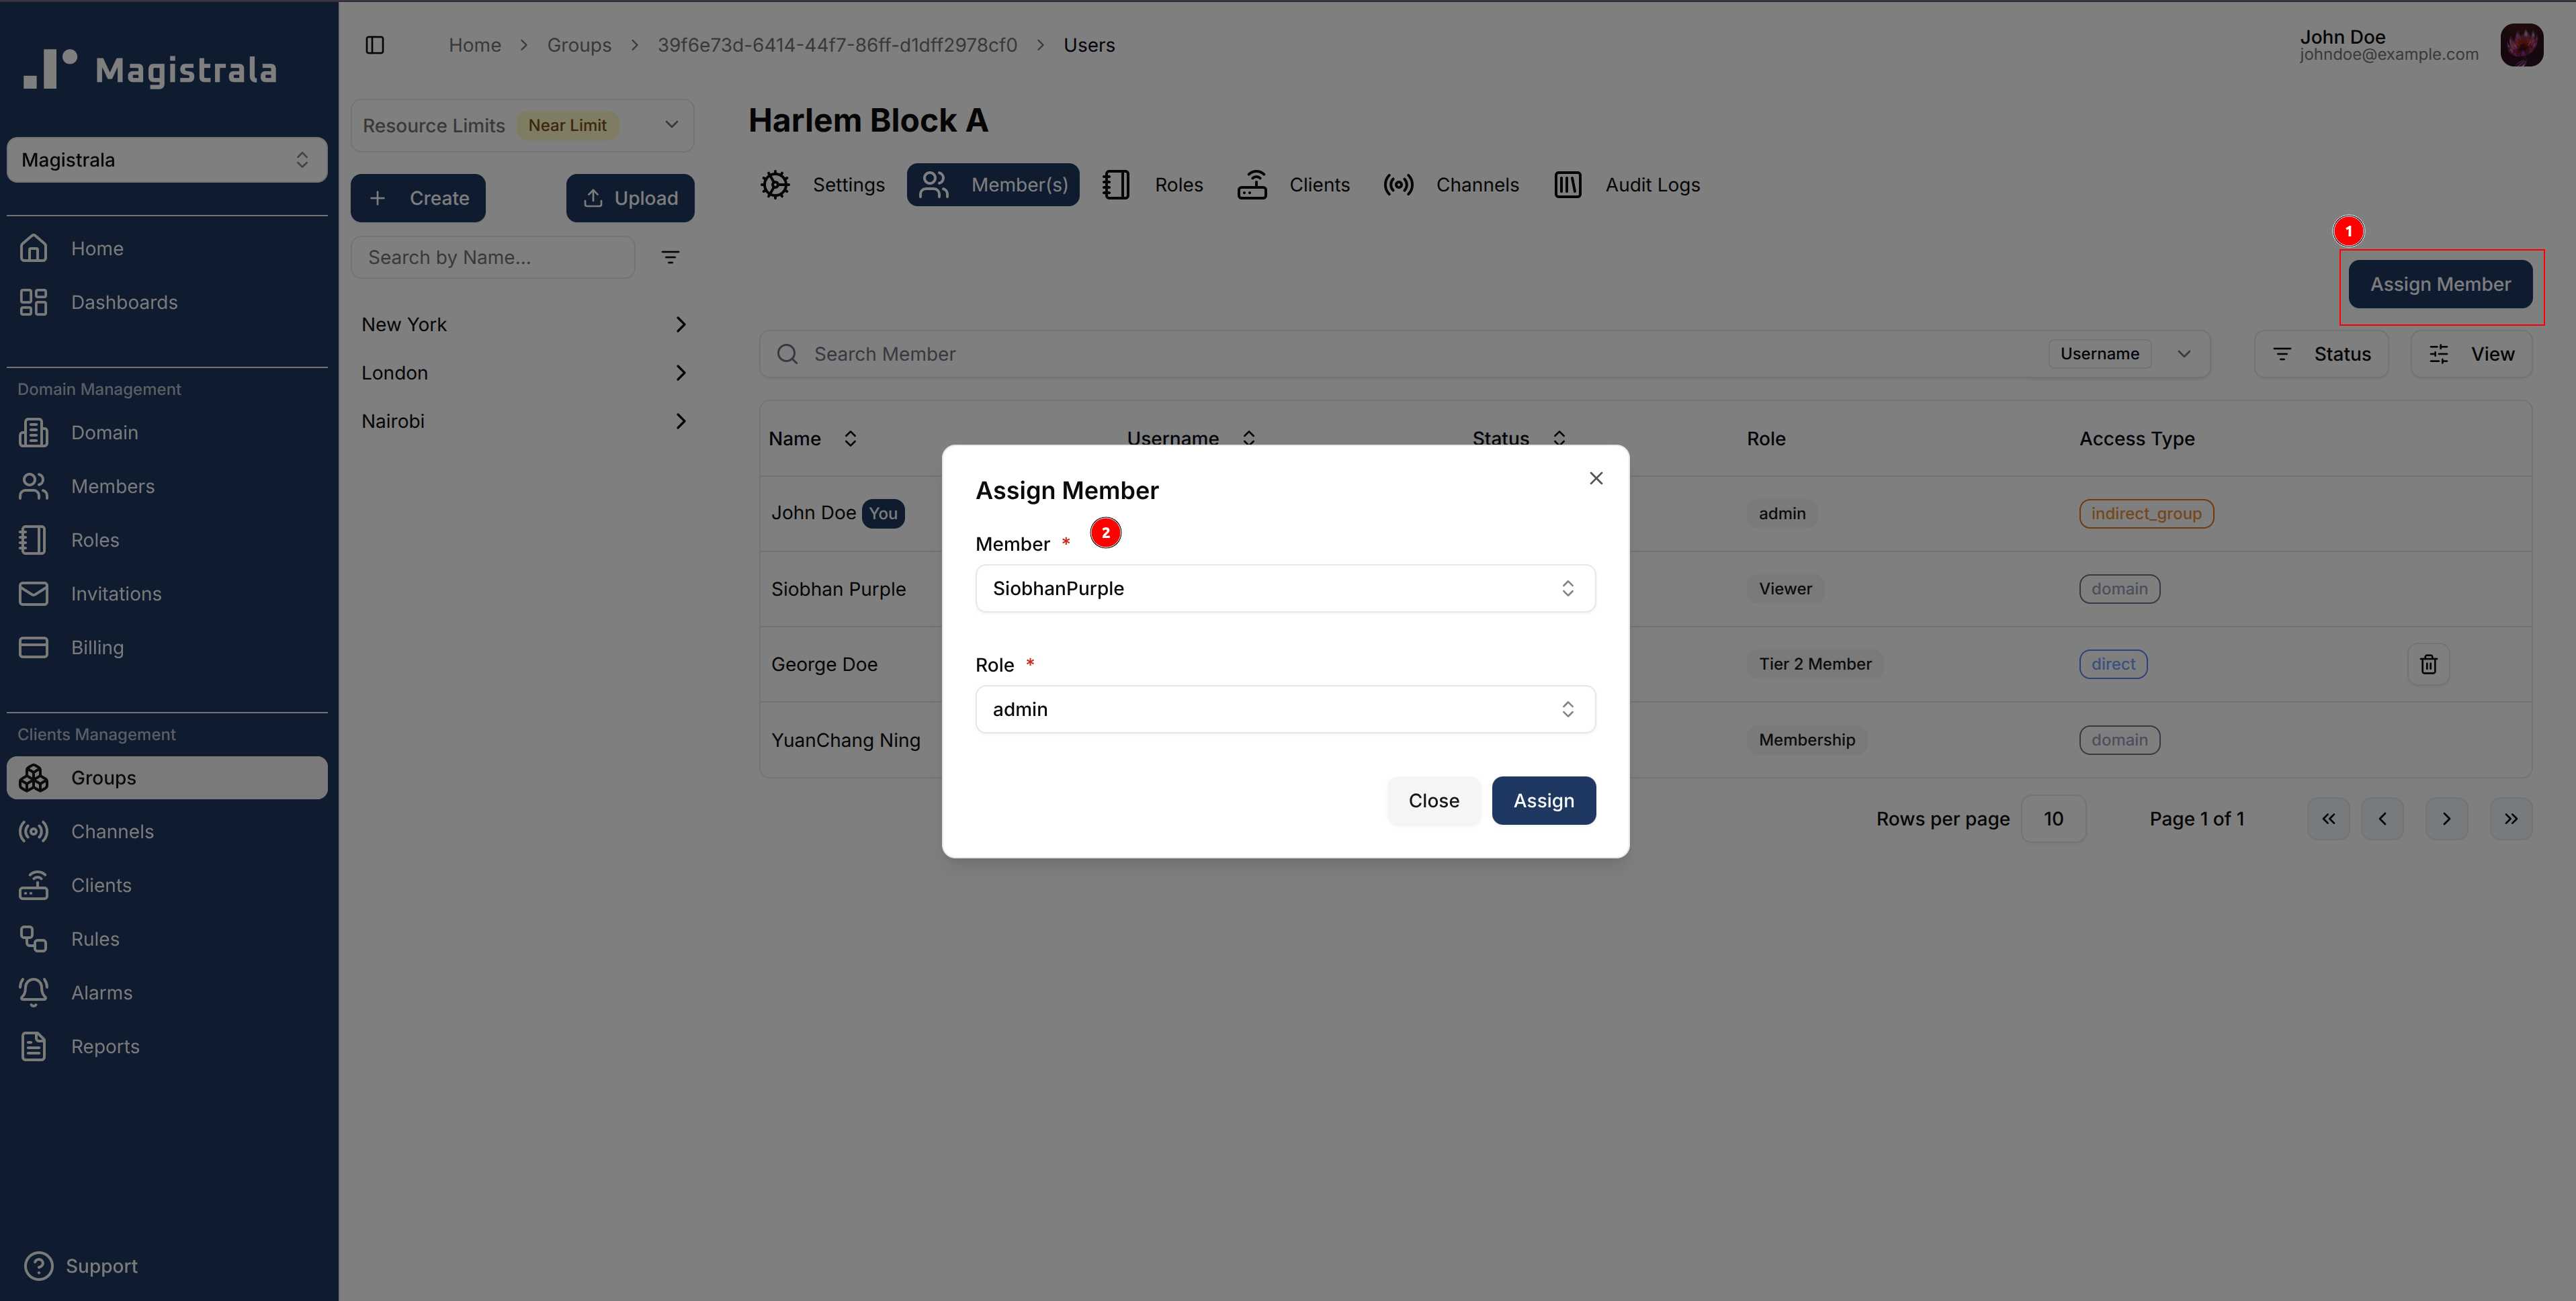Toggle the Status column sort order

click(1559, 438)
